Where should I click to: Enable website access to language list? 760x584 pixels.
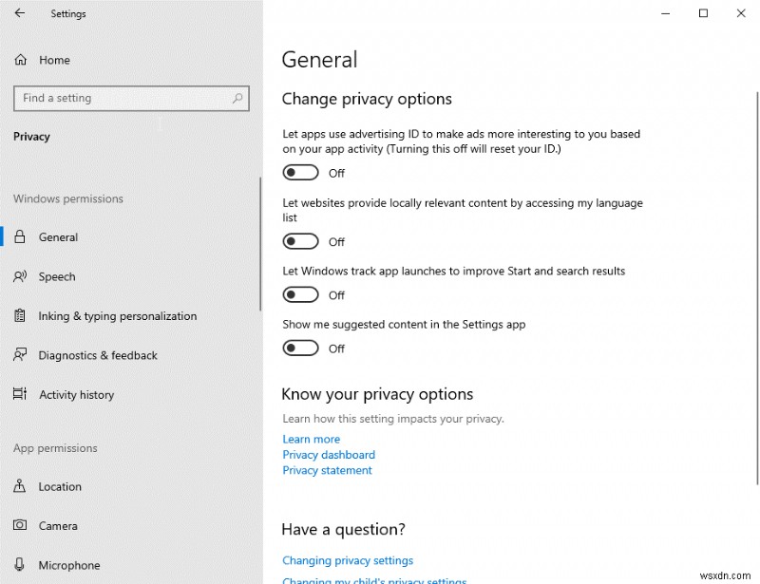click(300, 241)
